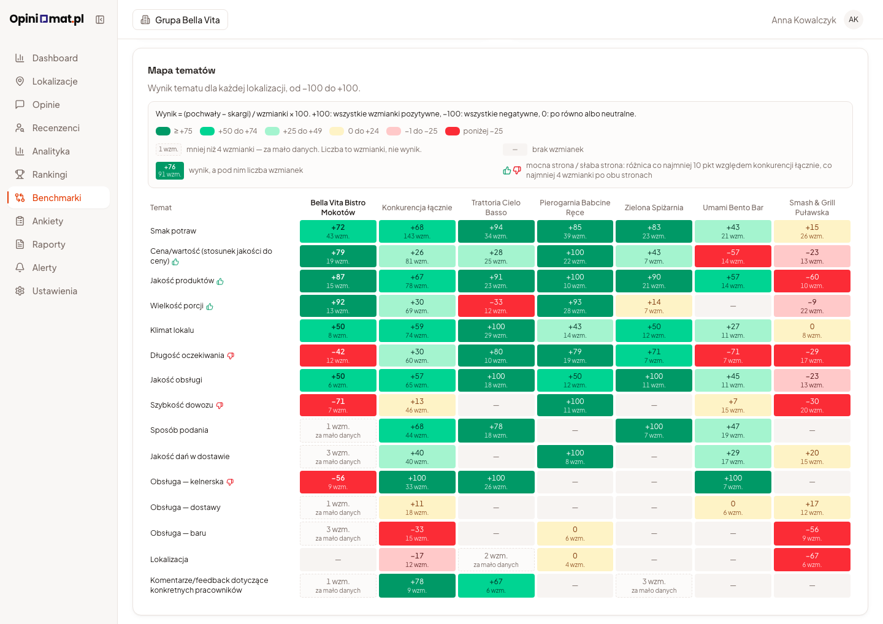Open the AK user avatar

[x=854, y=20]
